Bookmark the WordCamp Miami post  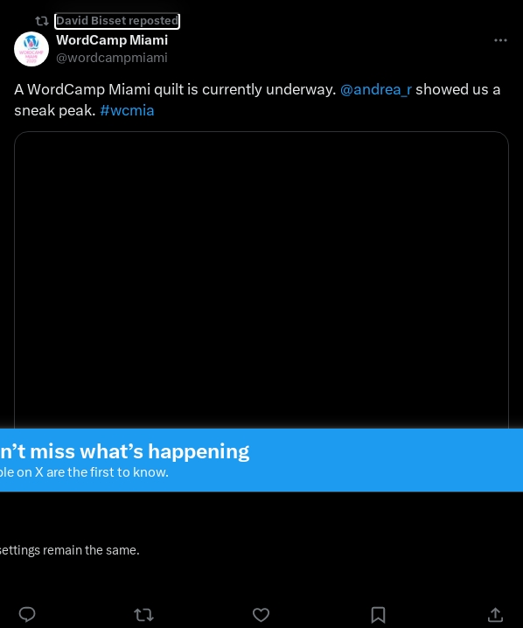(x=378, y=615)
